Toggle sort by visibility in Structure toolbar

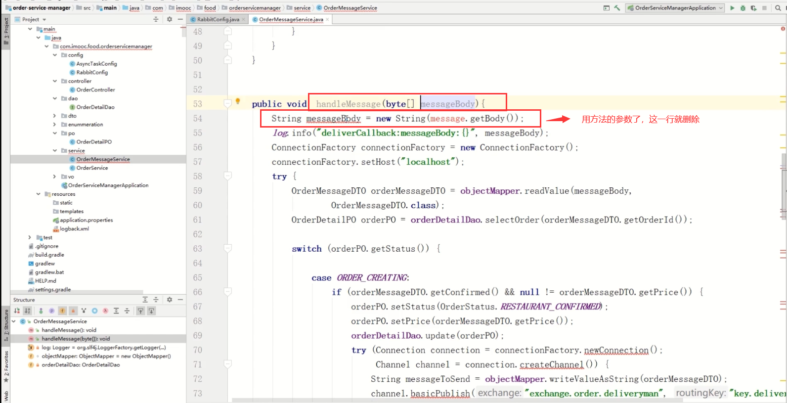coord(17,311)
